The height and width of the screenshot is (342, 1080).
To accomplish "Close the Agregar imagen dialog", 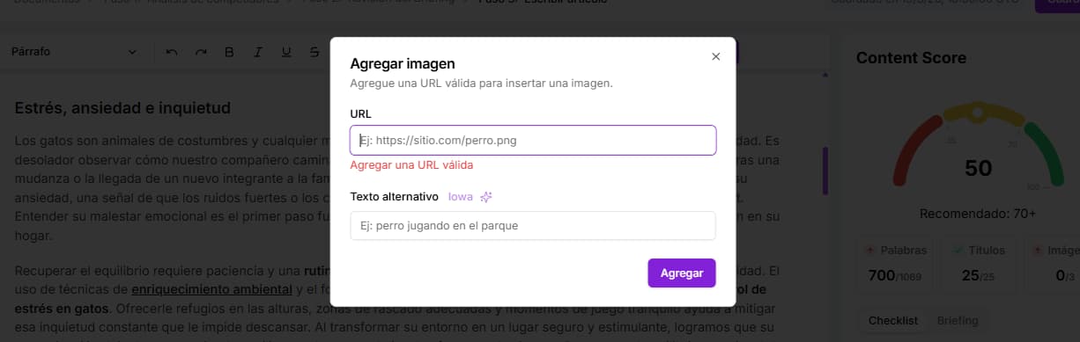I will (715, 56).
